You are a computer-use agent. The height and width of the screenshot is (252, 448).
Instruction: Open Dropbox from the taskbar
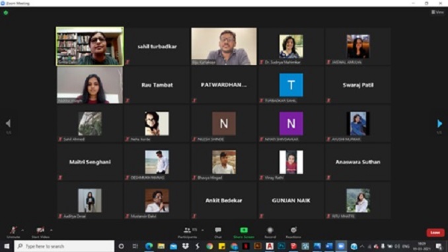tap(186, 246)
